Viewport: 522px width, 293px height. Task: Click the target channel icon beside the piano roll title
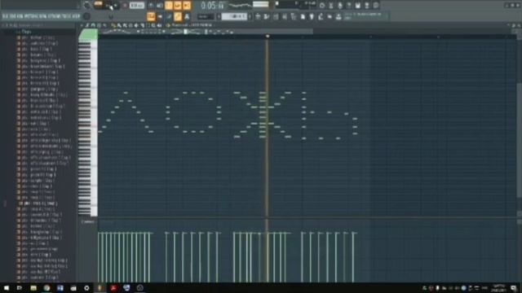click(168, 25)
